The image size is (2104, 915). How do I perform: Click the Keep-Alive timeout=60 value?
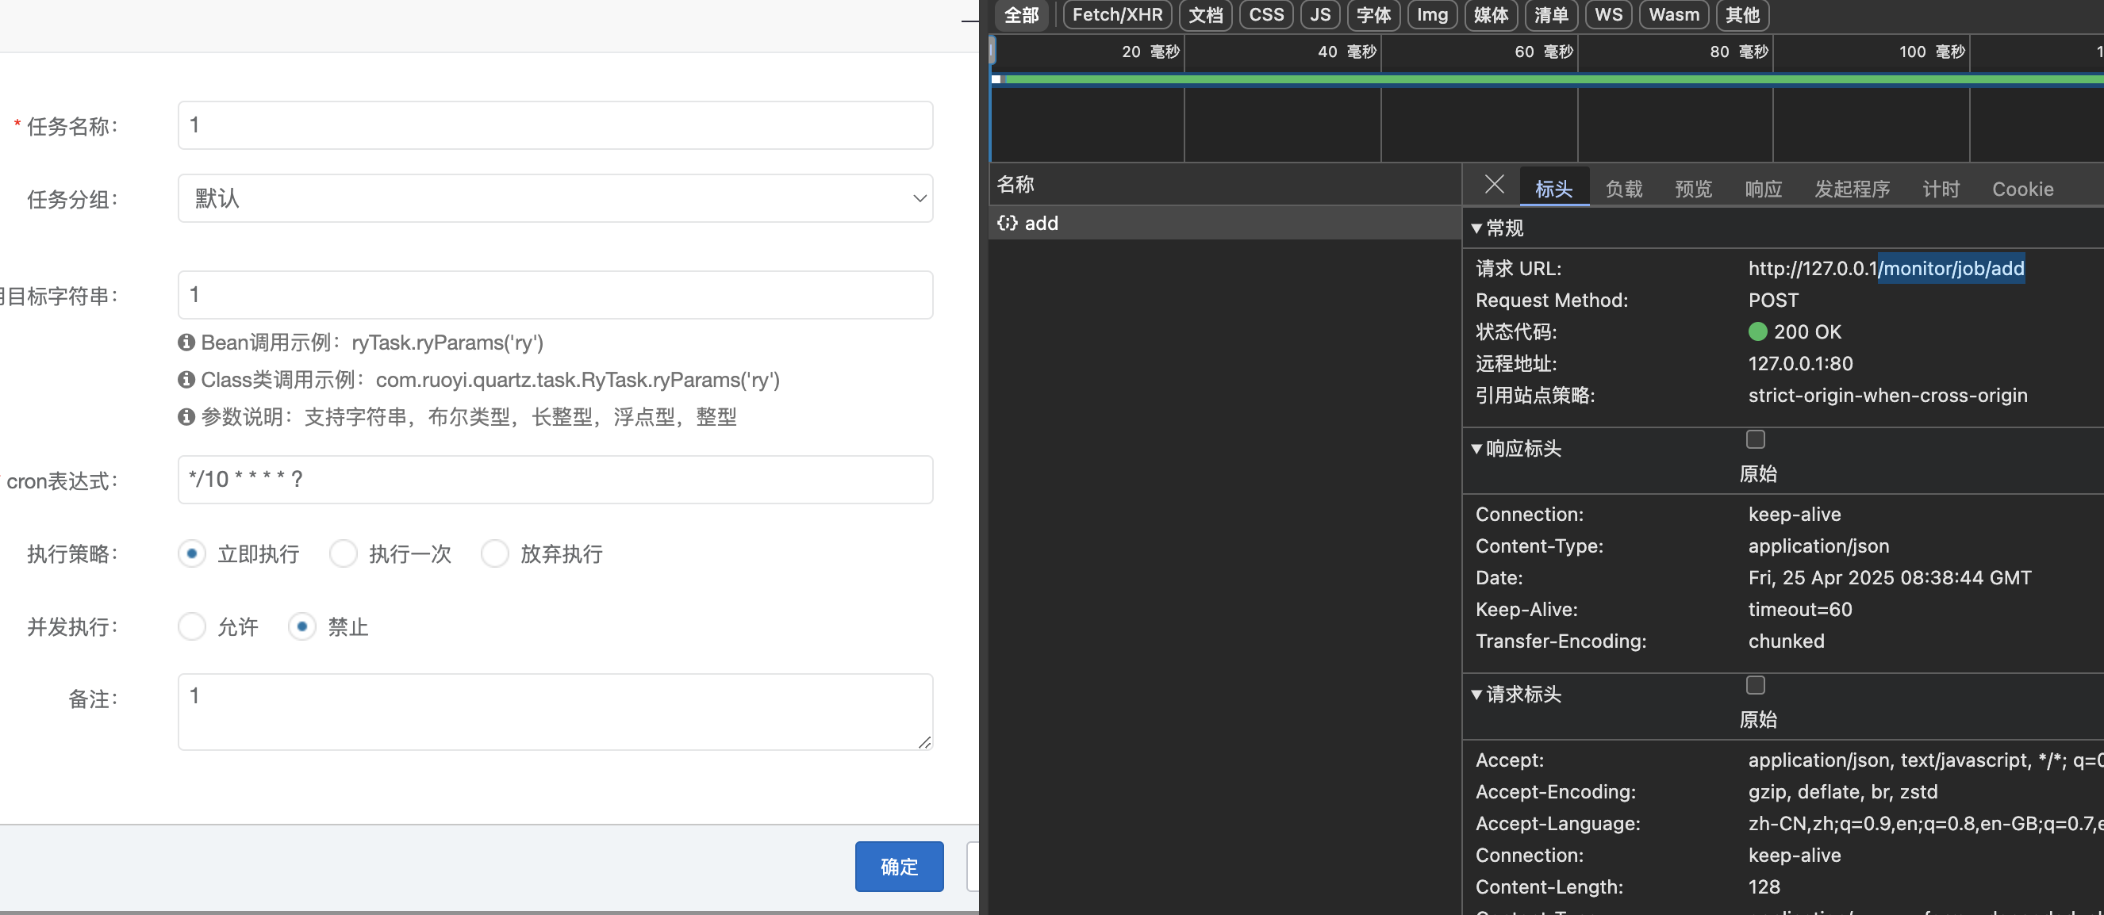click(1799, 609)
